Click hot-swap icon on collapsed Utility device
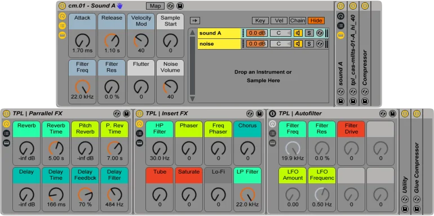Image resolution: width=434 pixels, height=216 pixels. pyautogui.click(x=405, y=200)
